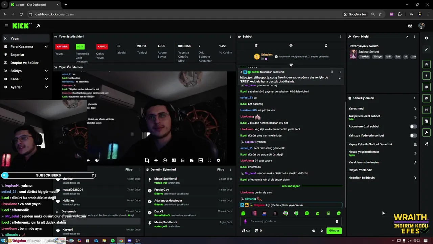
Task: Open the preview player settings gear
Action: [x=219, y=160]
